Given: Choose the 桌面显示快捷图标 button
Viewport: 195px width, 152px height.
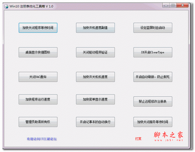Looking at the screenshot, I should (x=38, y=52).
